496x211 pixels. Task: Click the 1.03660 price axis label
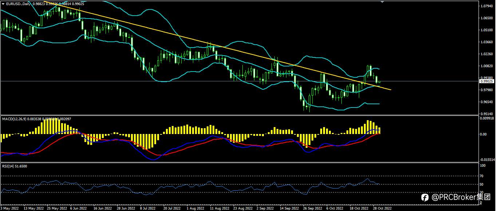coord(487,42)
